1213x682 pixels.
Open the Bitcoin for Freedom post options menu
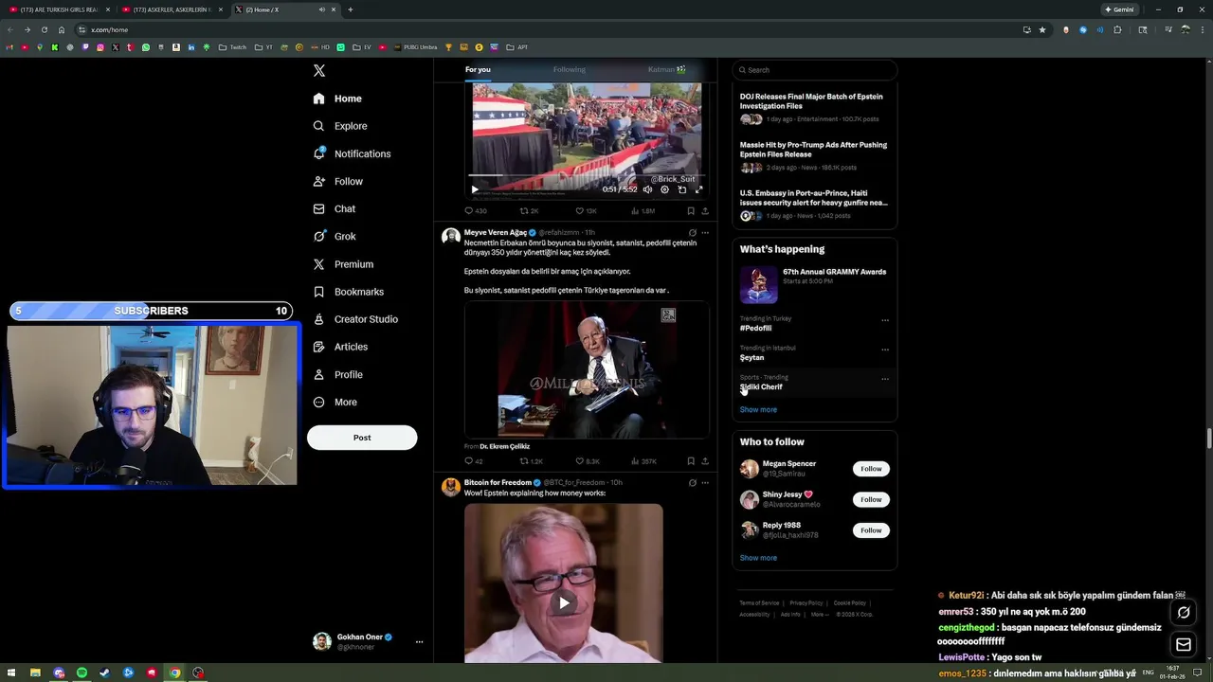(x=705, y=483)
